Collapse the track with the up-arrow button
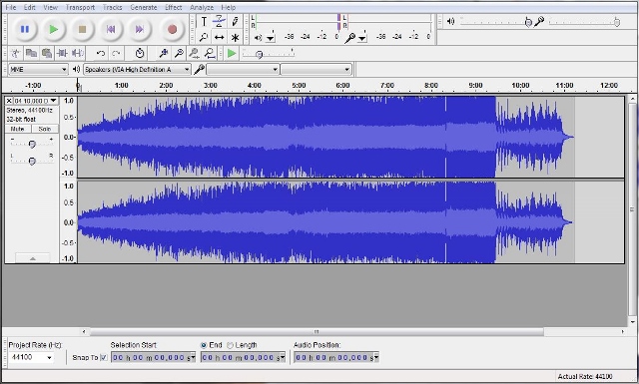The image size is (639, 384). (x=33, y=258)
